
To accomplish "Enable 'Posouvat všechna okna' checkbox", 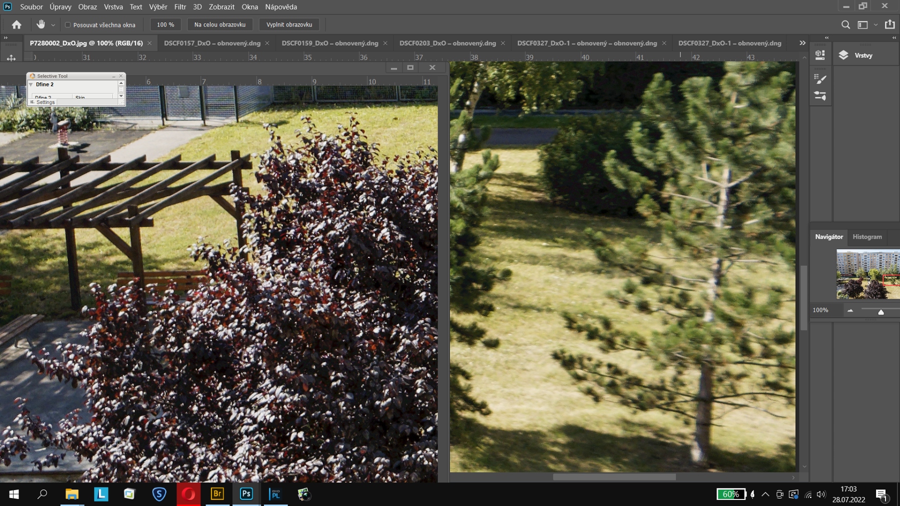I will click(x=68, y=25).
